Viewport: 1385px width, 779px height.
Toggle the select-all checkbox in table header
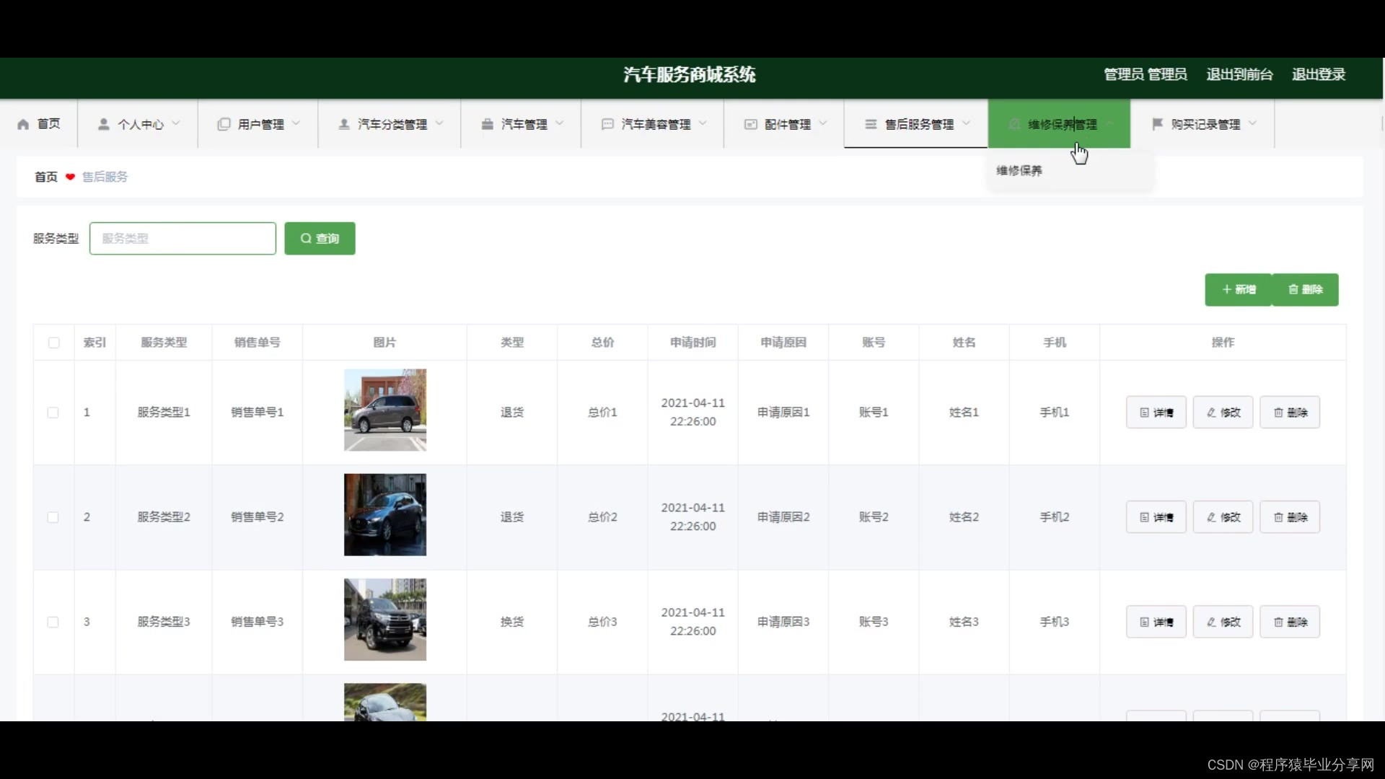(53, 343)
